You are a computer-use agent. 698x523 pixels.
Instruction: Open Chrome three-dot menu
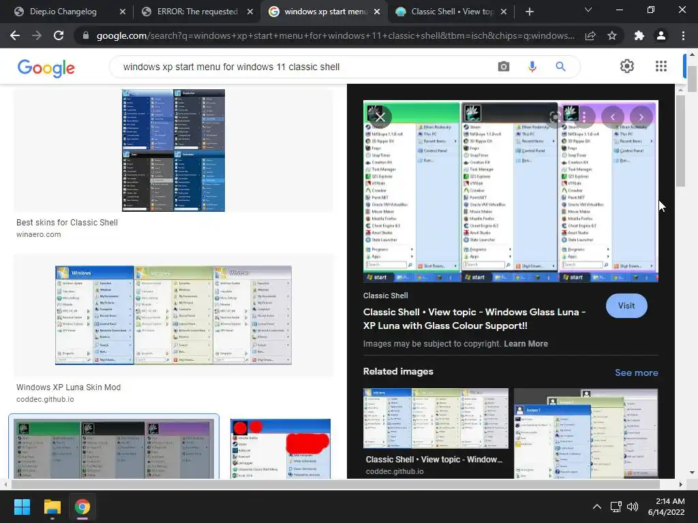pos(683,35)
